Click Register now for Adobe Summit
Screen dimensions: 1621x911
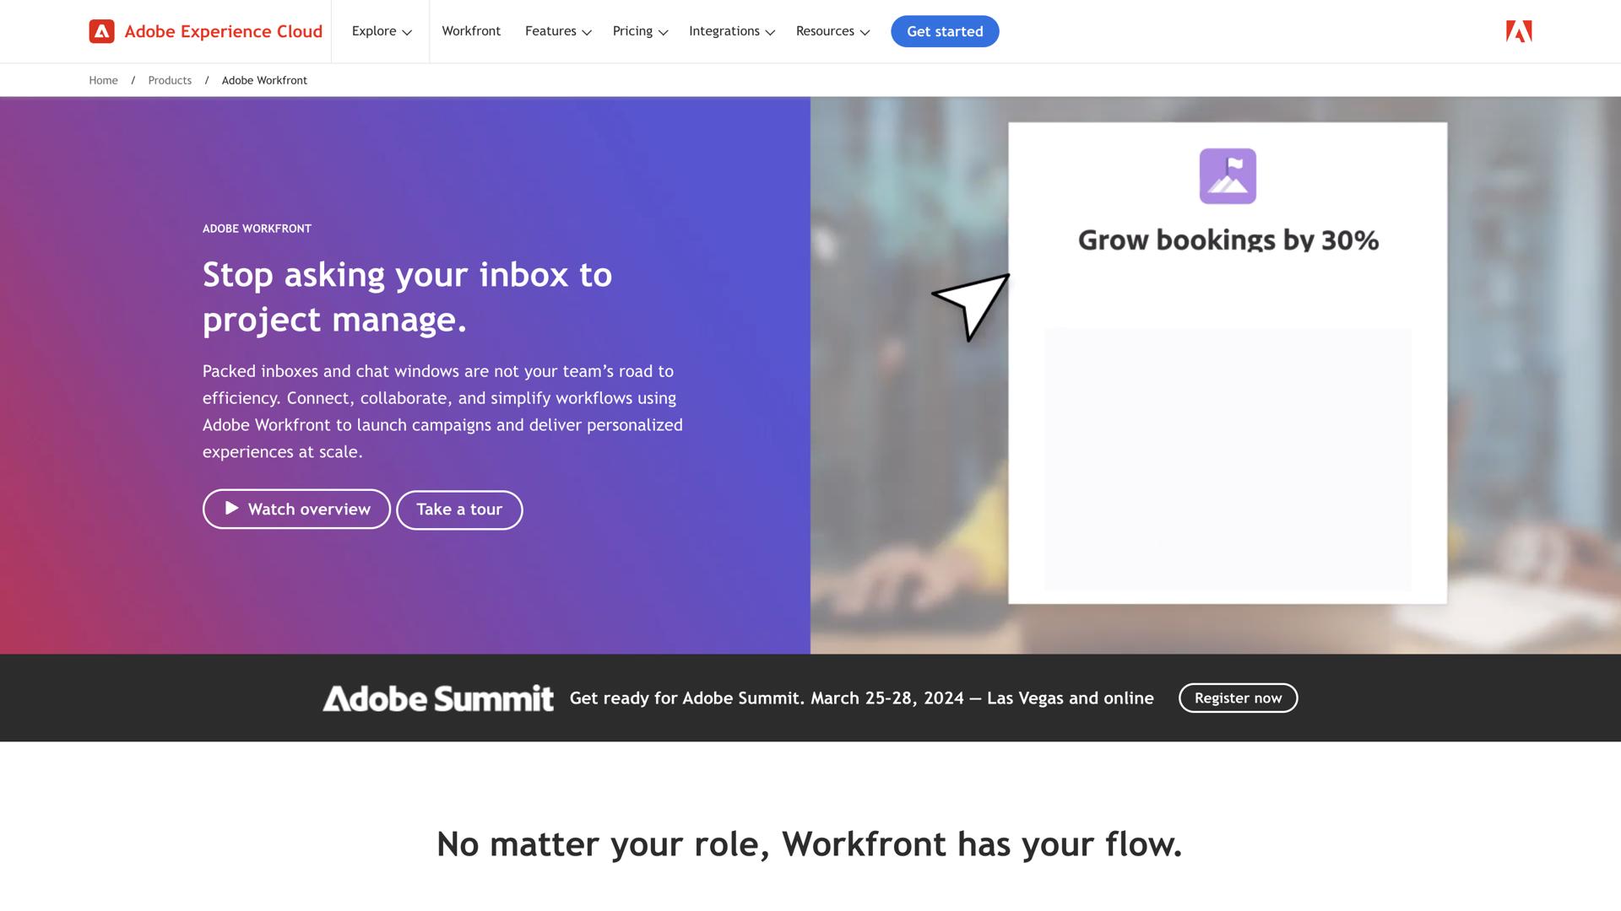tap(1238, 698)
